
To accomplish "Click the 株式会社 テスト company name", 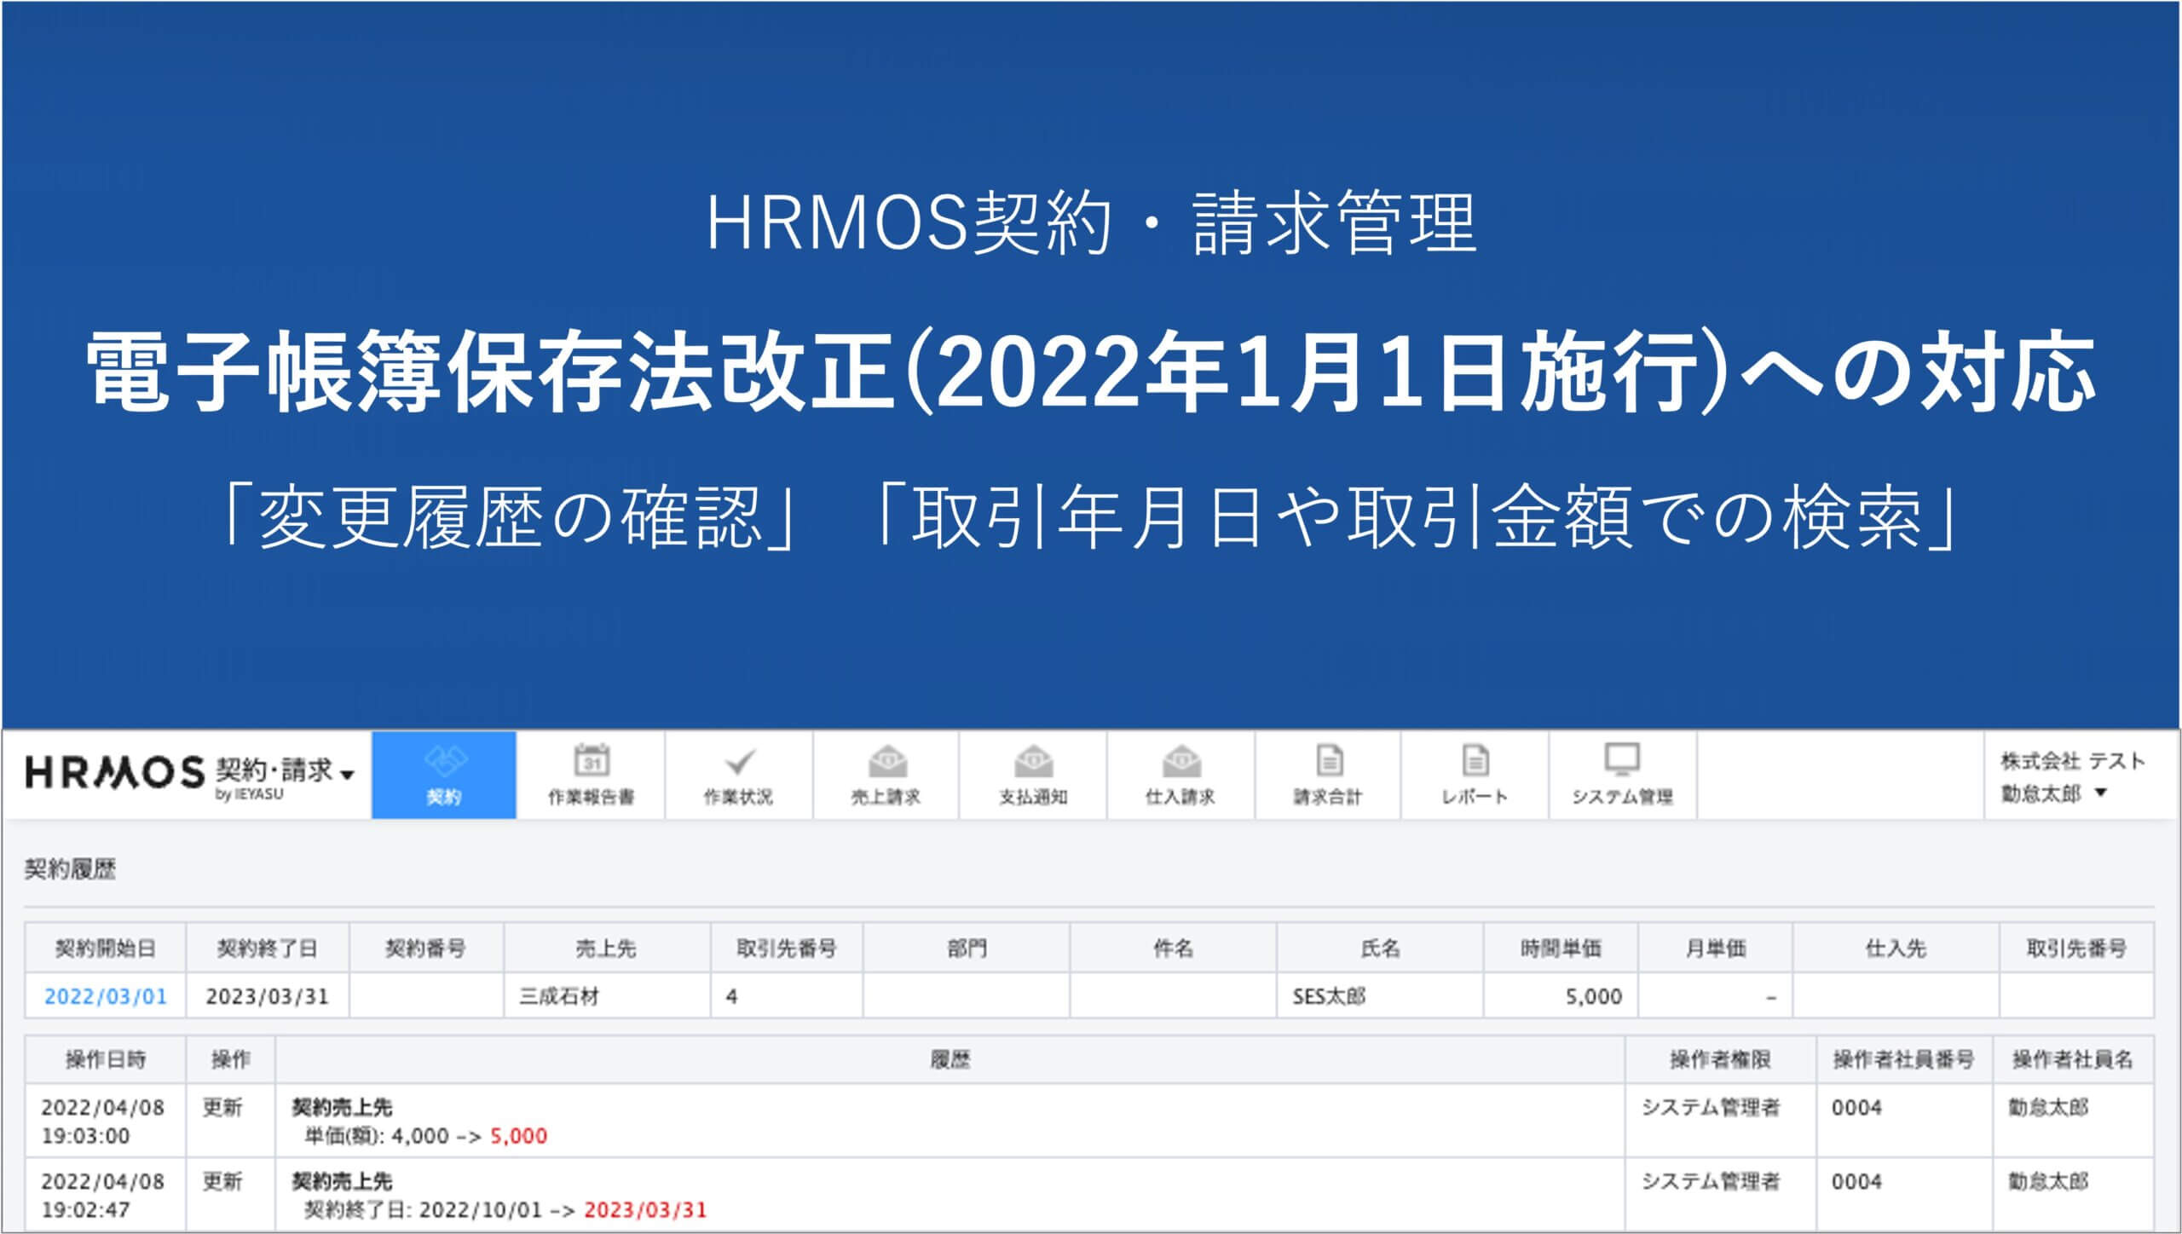I will pyautogui.click(x=2072, y=760).
